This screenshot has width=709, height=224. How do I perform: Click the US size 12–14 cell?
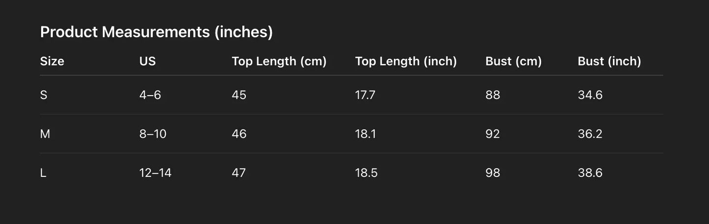click(x=156, y=173)
